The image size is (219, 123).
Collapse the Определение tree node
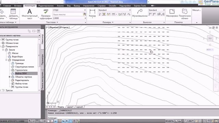click(x=6, y=60)
